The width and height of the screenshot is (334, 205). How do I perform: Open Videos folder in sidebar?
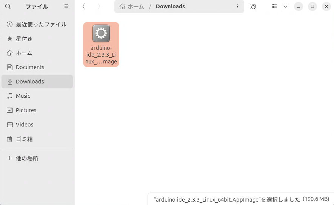click(x=37, y=124)
